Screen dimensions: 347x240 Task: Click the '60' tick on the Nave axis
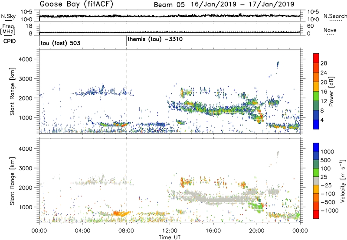pyautogui.click(x=311, y=26)
